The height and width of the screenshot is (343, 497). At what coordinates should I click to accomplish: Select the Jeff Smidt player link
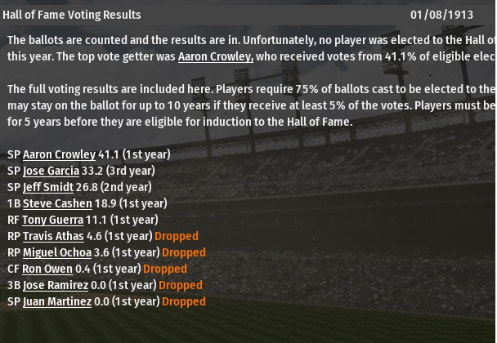[x=48, y=187]
